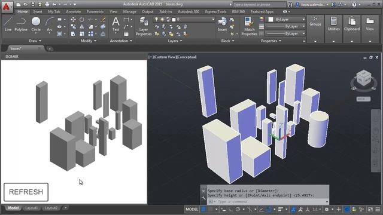Click the Plot printer icon in quick access toolbar
The image size is (383, 215).
click(x=47, y=4)
